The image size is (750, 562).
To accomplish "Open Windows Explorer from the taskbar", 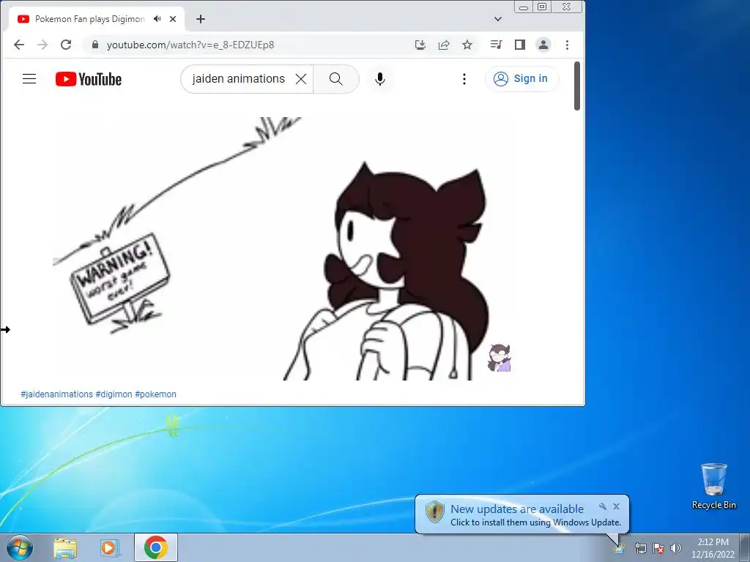I will [x=65, y=548].
